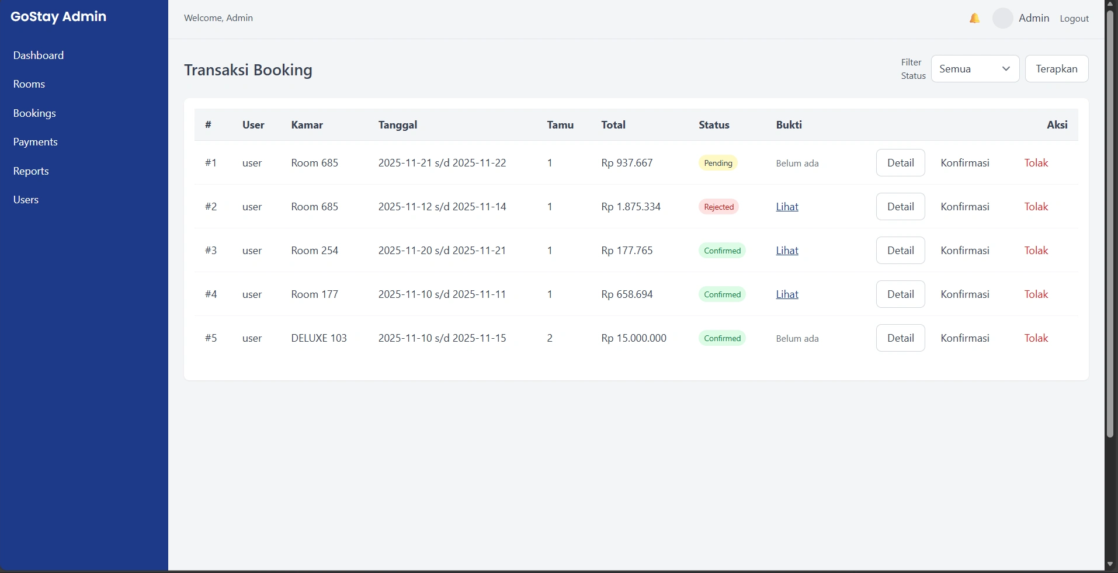Select Payments in the sidebar
Screen dimensions: 1118x573
coord(36,142)
